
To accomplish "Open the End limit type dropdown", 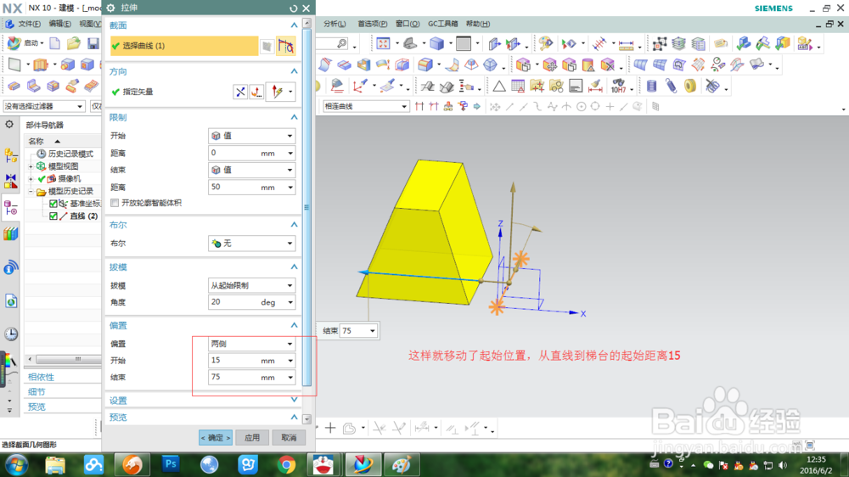I will [252, 170].
